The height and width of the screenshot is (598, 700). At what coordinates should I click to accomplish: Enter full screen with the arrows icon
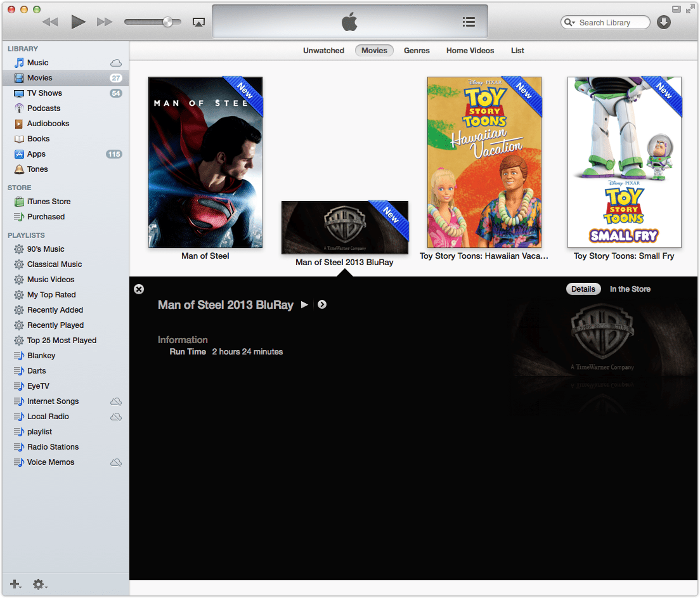click(x=690, y=9)
